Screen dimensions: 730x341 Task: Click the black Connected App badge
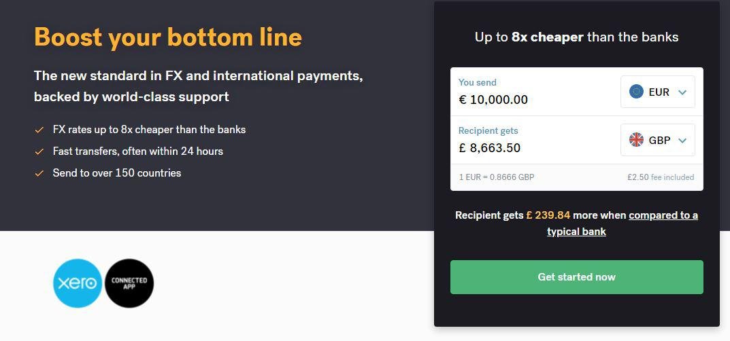pos(129,283)
